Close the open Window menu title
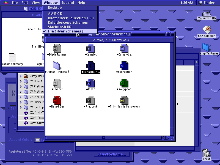The image size is (220, 165). (51, 3)
